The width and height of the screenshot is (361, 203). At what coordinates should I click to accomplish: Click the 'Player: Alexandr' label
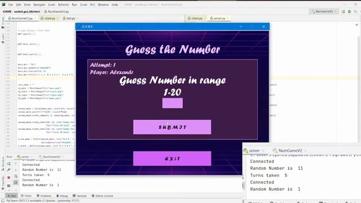tap(112, 72)
